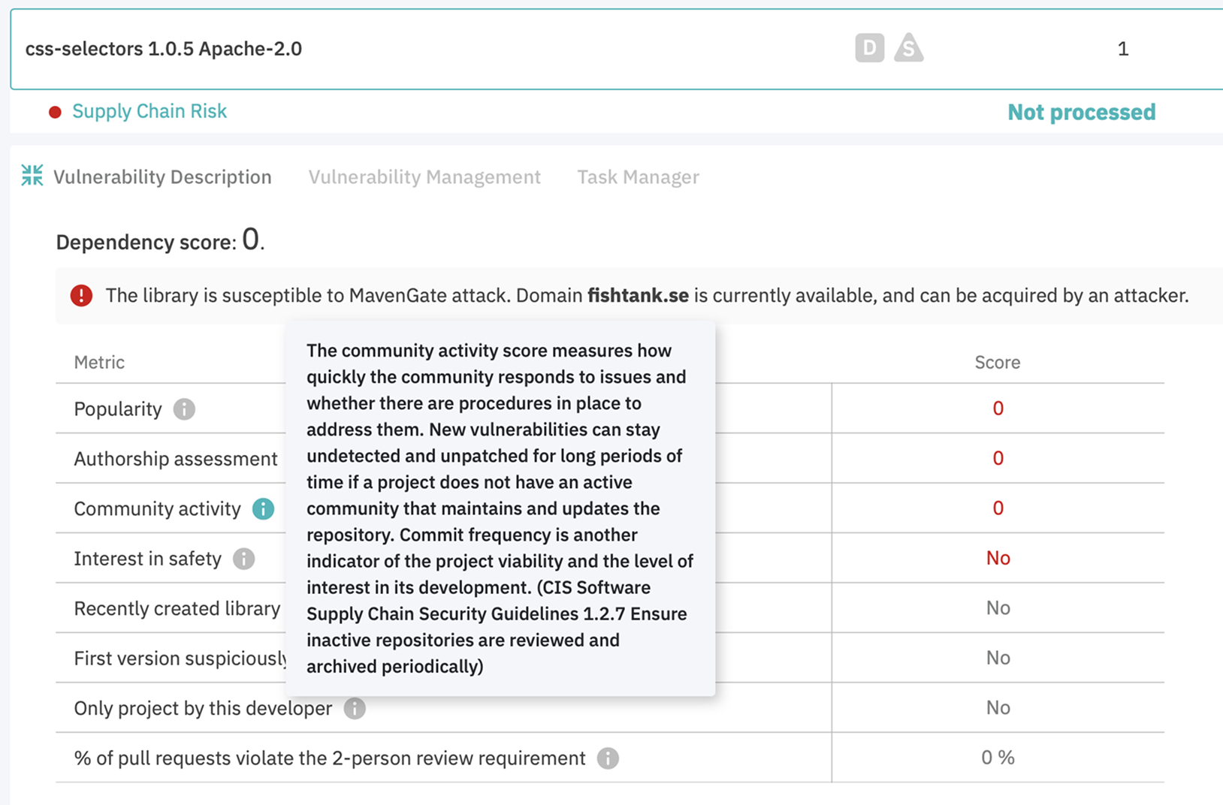Click the Dependency score heading
The width and height of the screenshot is (1223, 805).
point(160,241)
